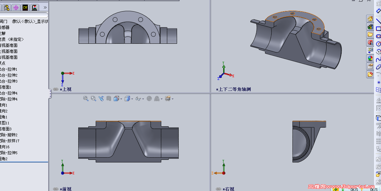Image resolution: width=381 pixels, height=191 pixels.
Task: Click Previous View icon
Action: (x=101, y=98)
